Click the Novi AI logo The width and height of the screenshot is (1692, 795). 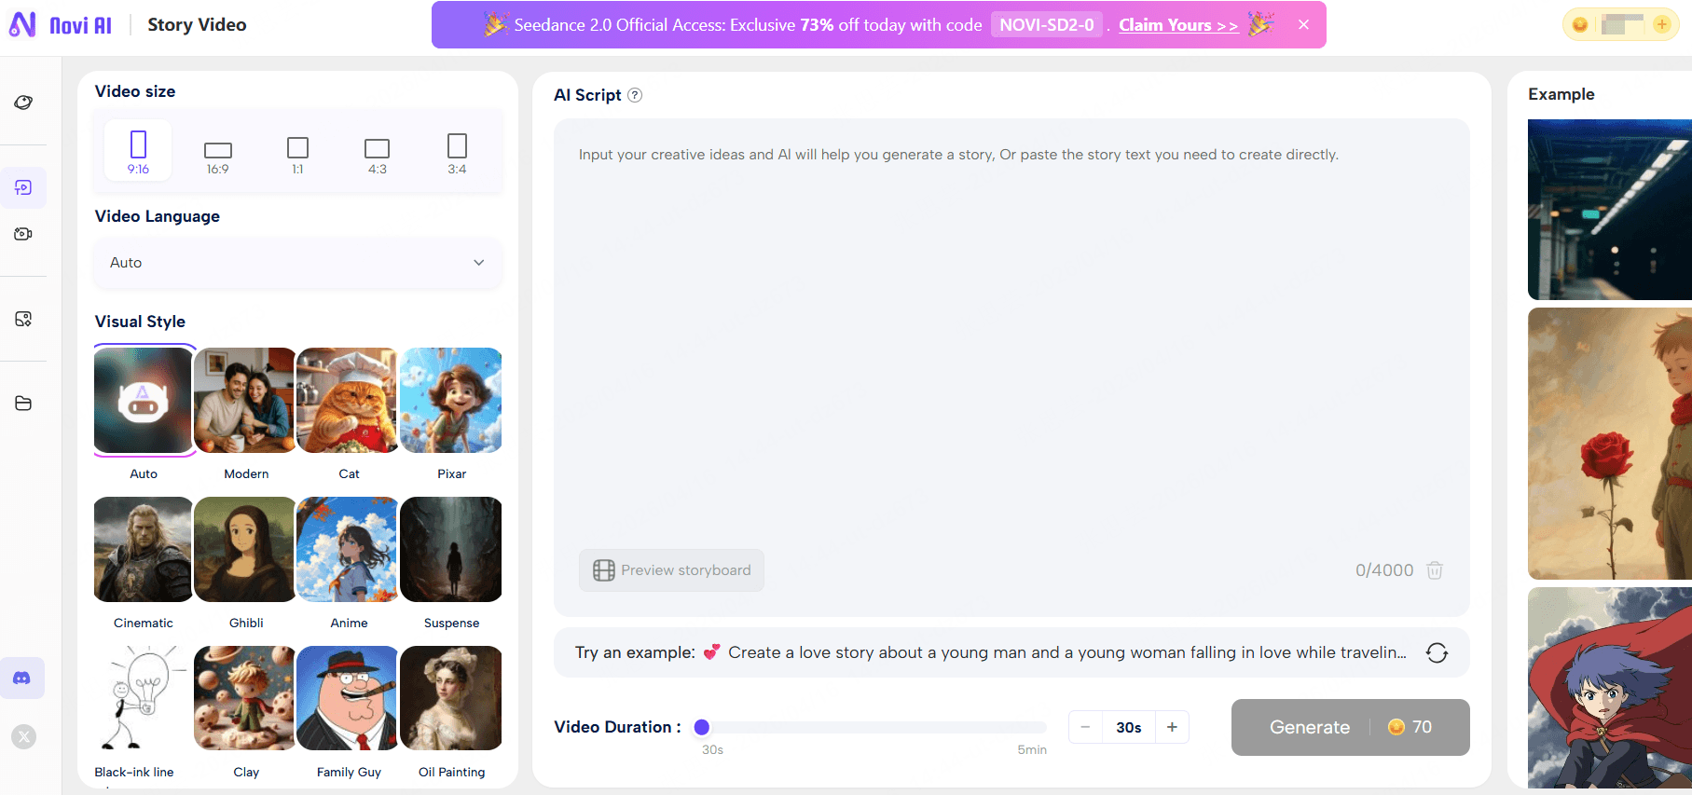click(61, 25)
